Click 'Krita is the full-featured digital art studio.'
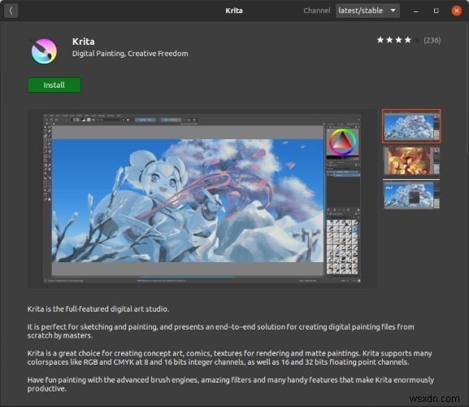Viewport: 469px width, 407px height. point(98,309)
